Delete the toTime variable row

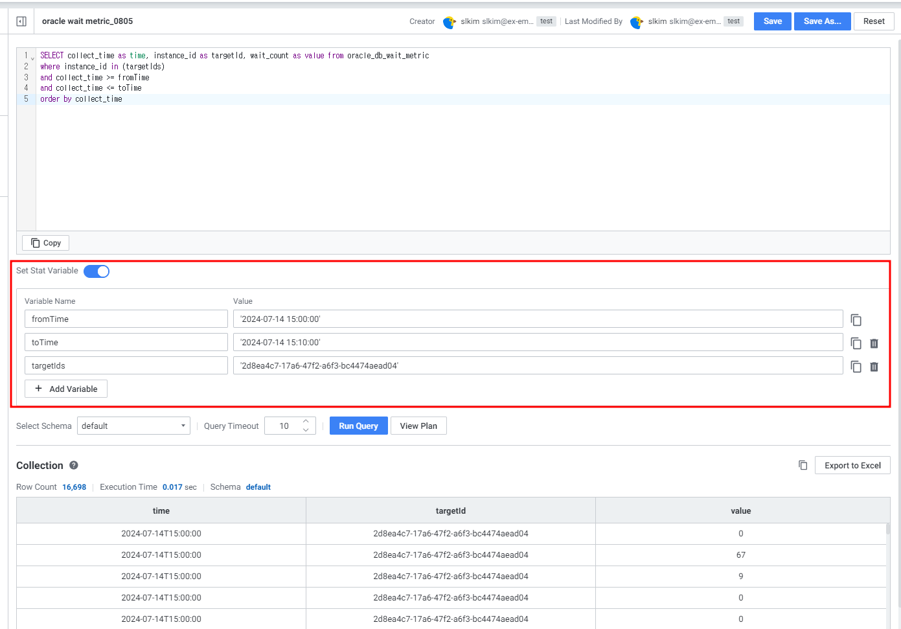tap(874, 343)
